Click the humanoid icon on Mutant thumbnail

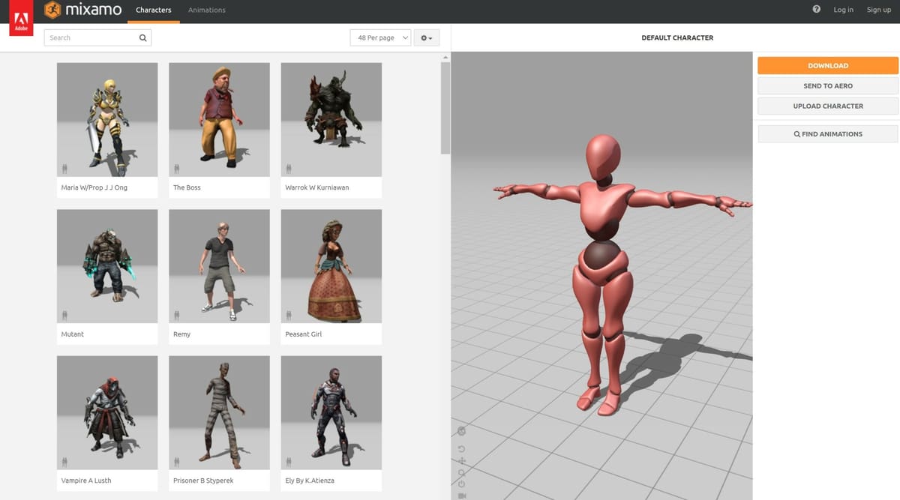coord(65,315)
